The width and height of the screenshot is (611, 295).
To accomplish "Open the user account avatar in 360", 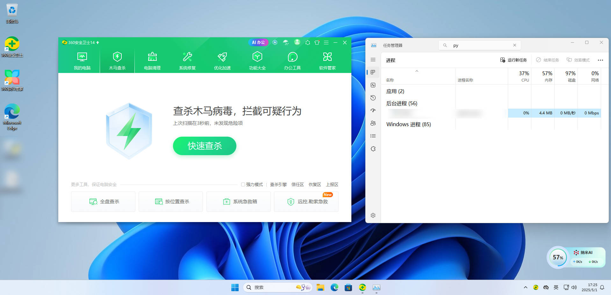I will pos(297,42).
